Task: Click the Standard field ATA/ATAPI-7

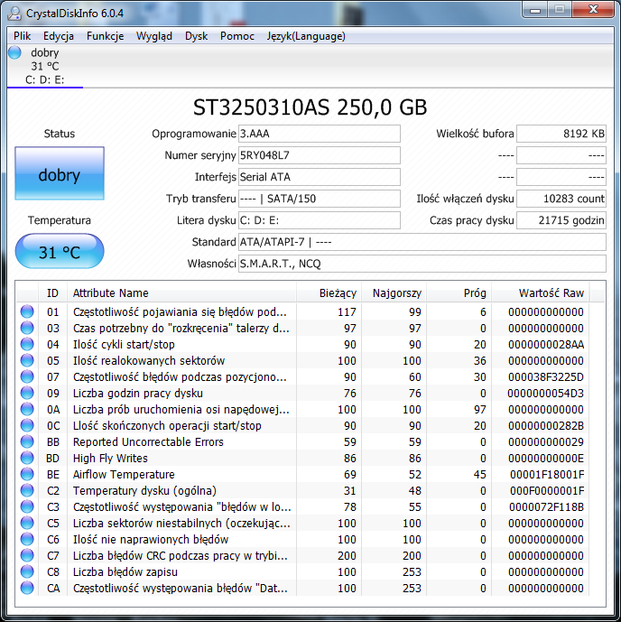Action: 422,242
